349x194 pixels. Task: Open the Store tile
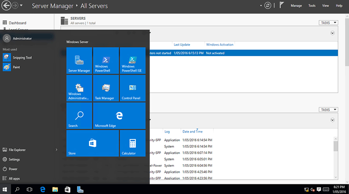click(x=93, y=143)
